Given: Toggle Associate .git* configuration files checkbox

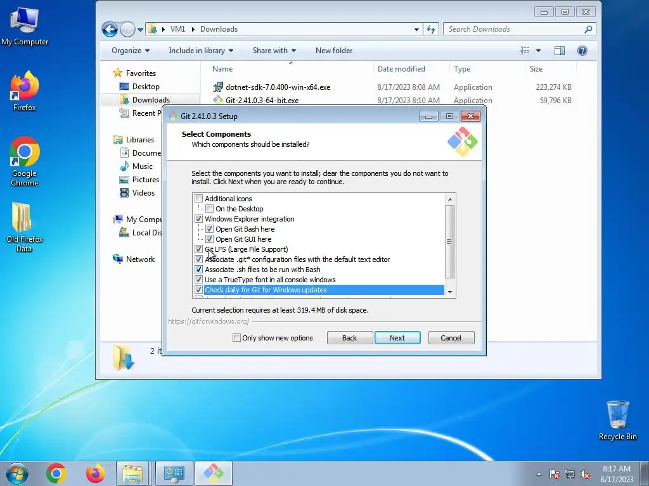Looking at the screenshot, I should point(198,259).
